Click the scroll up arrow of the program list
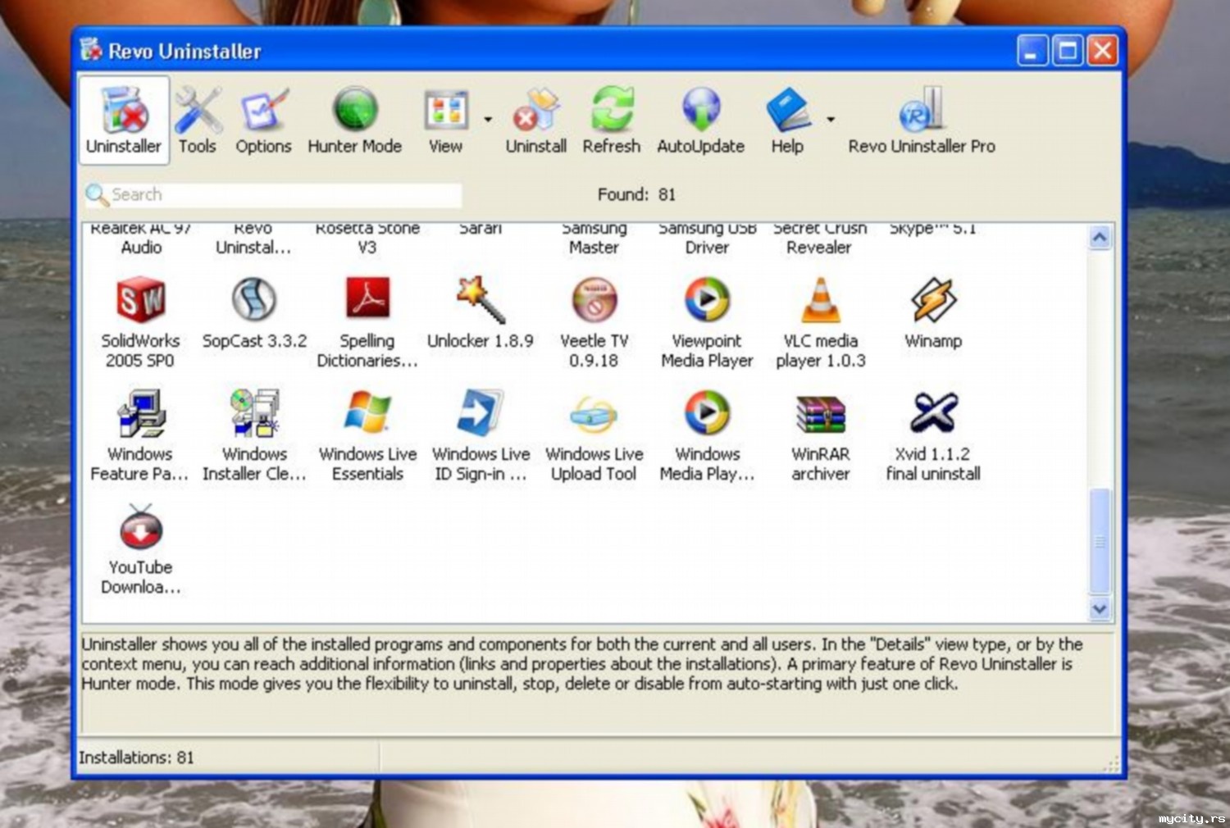 pos(1100,238)
